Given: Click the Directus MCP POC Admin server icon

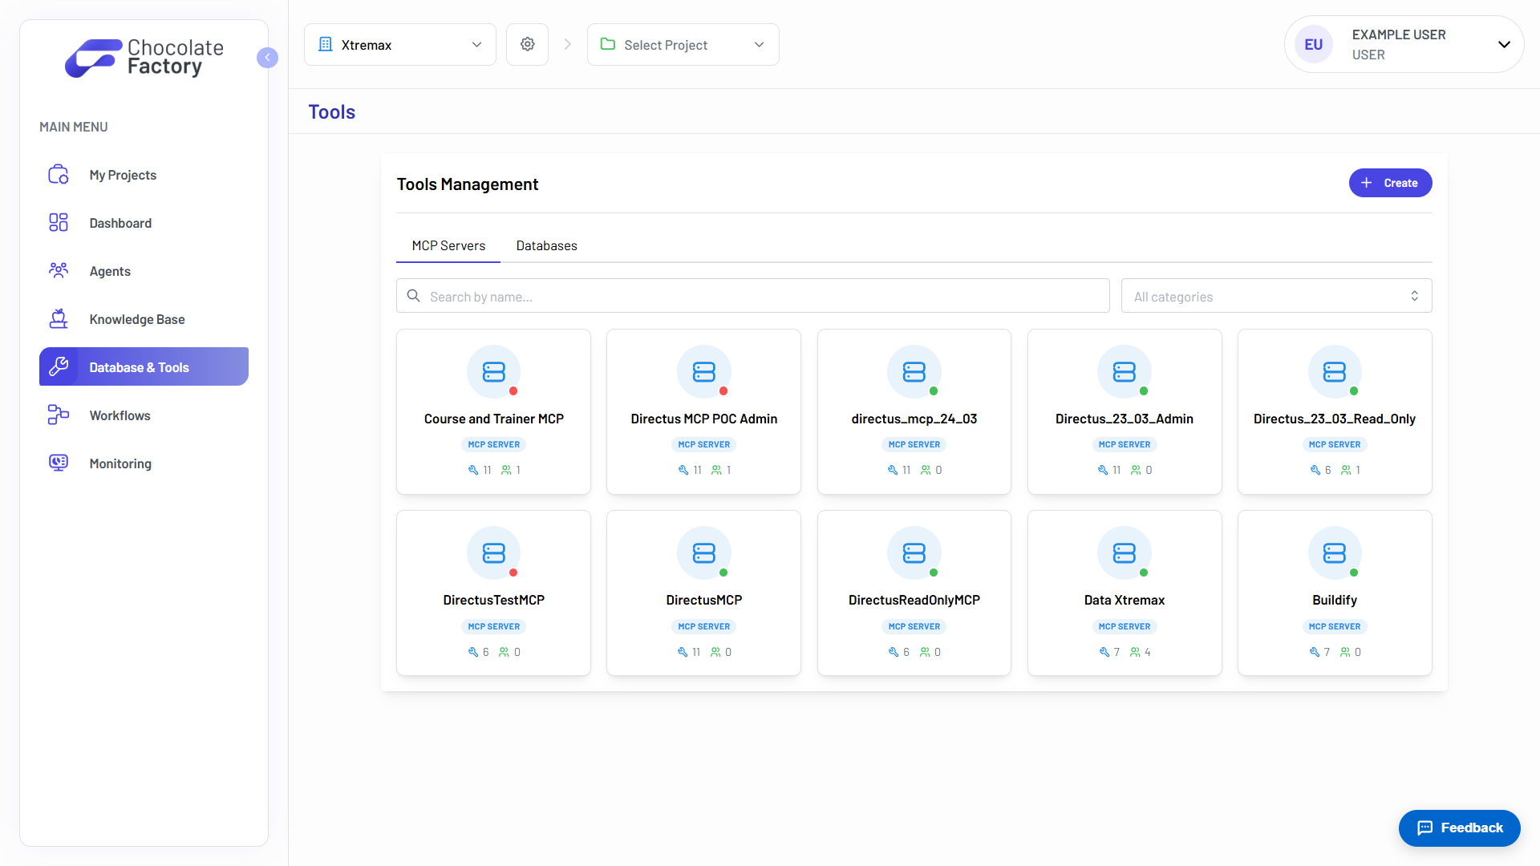Looking at the screenshot, I should point(704,372).
